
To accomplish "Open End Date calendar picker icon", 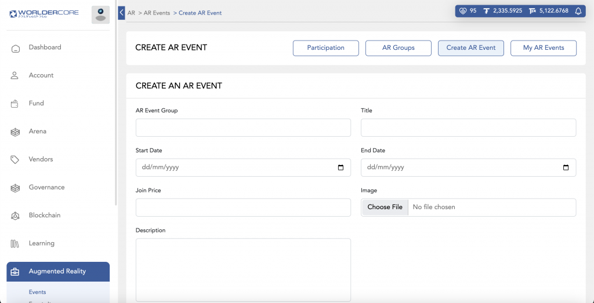I will click(x=566, y=167).
